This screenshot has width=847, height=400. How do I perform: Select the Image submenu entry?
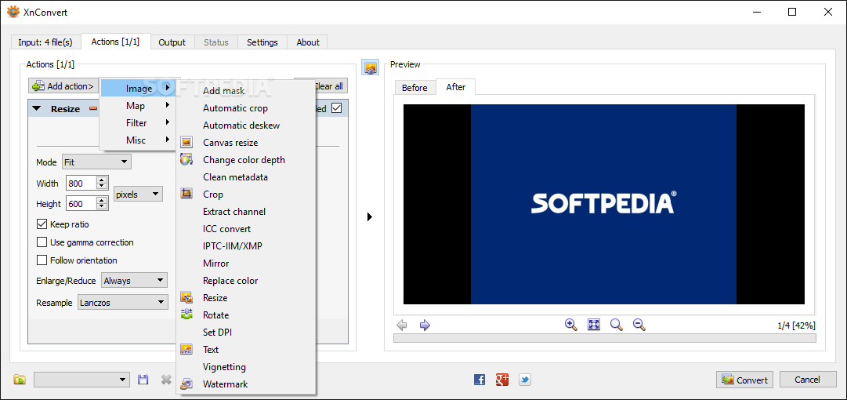pyautogui.click(x=138, y=88)
